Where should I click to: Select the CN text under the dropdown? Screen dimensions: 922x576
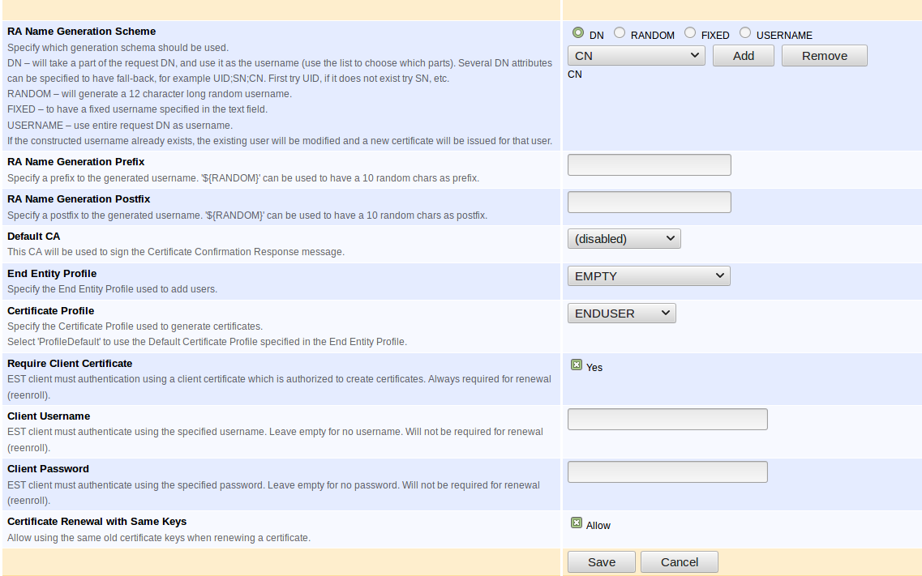(x=574, y=74)
